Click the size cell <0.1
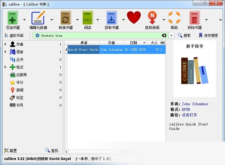225x165 pixels. (156, 50)
